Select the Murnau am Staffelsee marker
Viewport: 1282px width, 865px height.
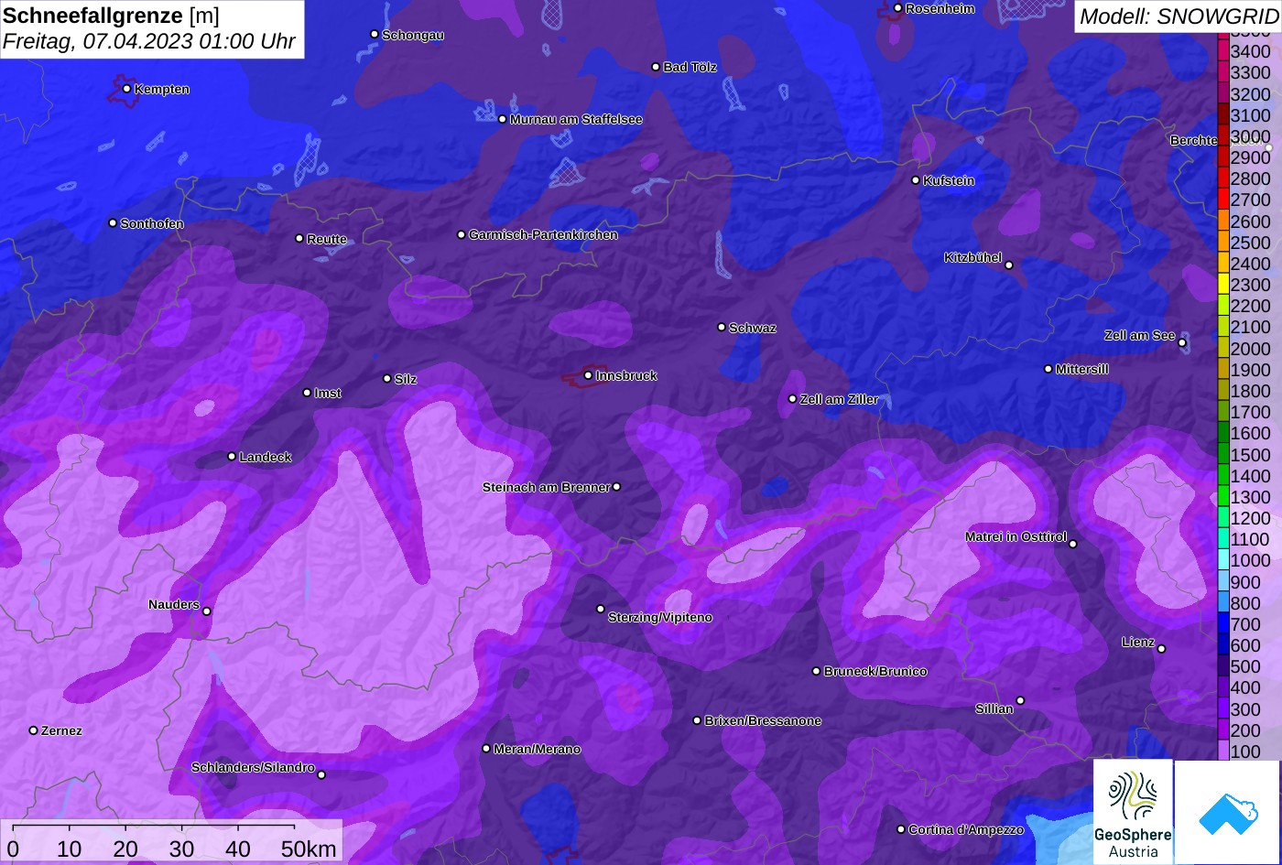(503, 119)
